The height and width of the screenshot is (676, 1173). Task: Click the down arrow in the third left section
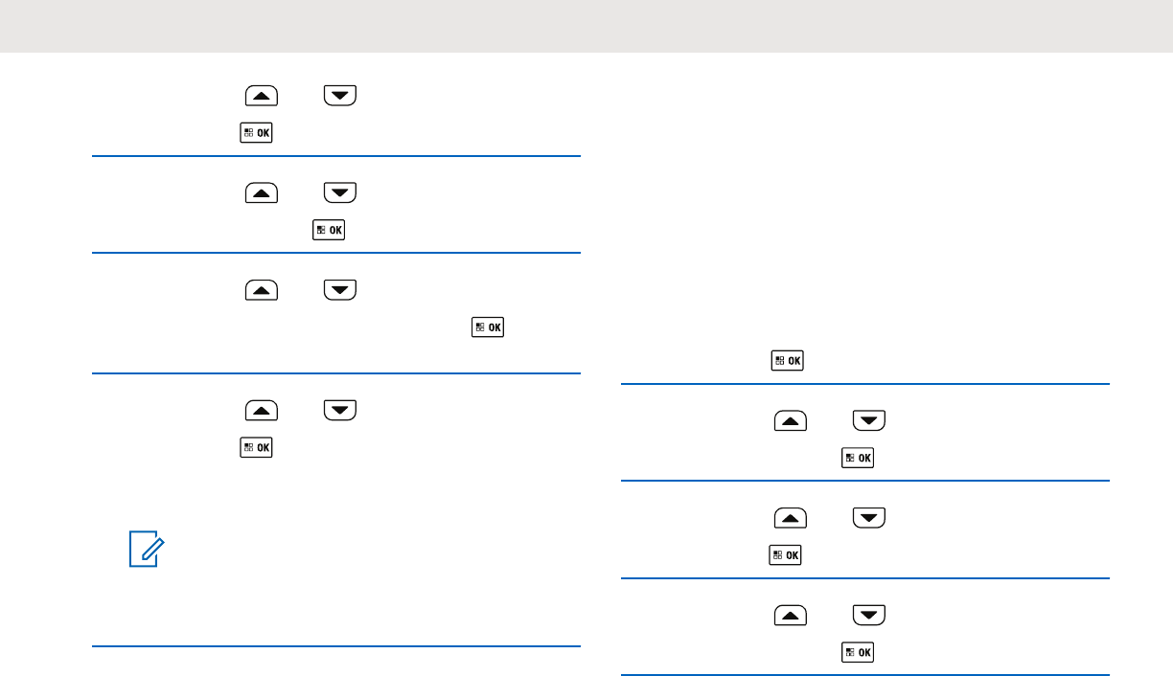click(340, 289)
